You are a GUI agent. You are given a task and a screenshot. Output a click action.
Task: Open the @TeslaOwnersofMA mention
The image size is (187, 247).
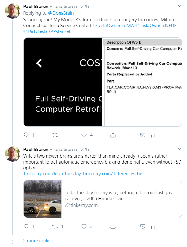click(113, 26)
